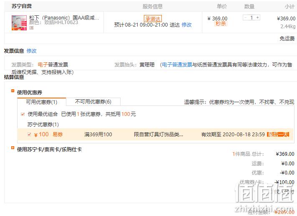
Task: Click the 2.44kg weight text
Action: pos(288,27)
